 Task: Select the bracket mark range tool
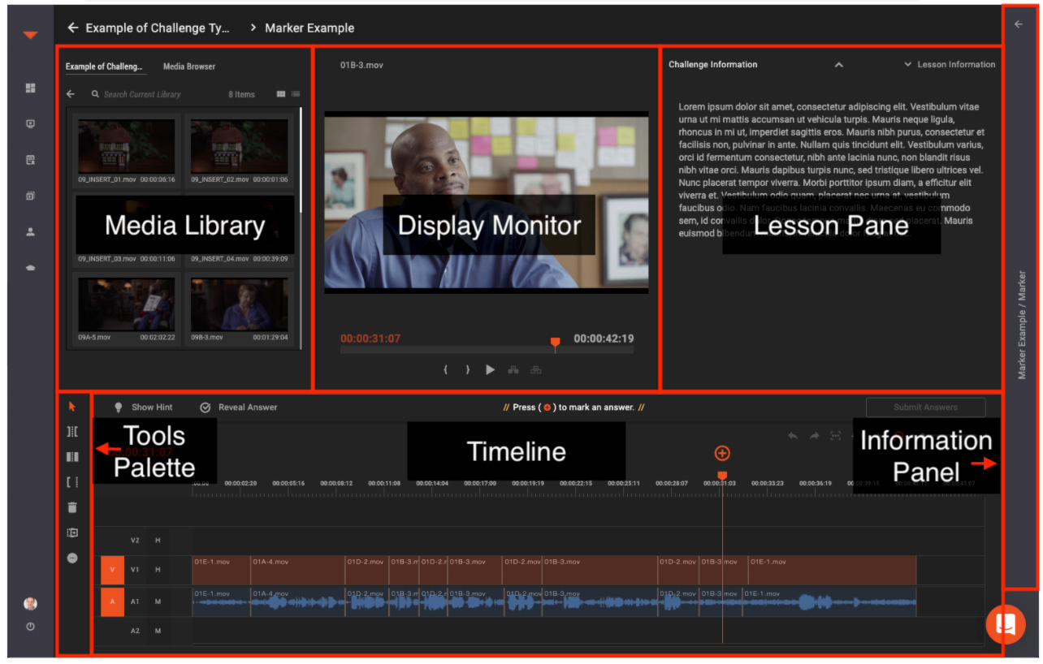click(x=72, y=482)
